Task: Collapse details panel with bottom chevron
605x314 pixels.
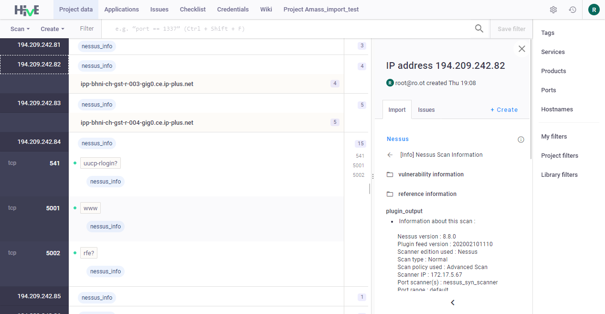Action: (x=453, y=303)
